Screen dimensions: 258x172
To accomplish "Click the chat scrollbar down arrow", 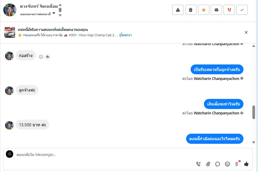I will [x=254, y=143].
